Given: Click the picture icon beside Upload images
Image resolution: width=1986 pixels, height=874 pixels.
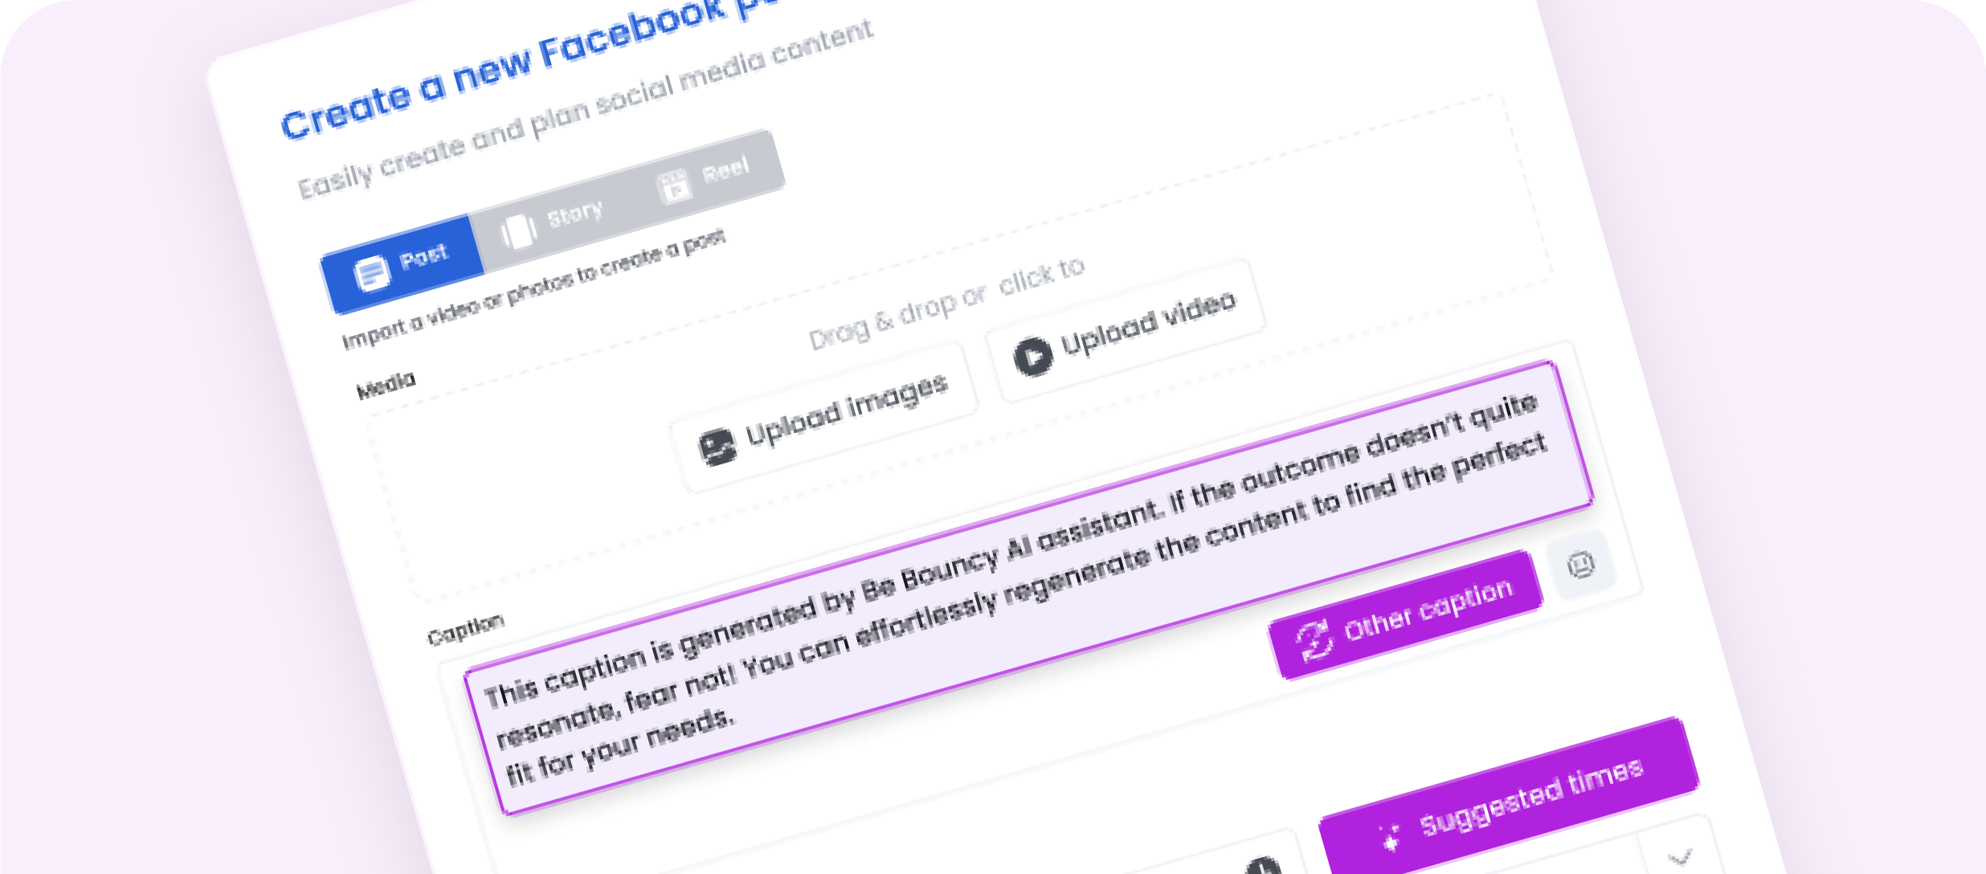Looking at the screenshot, I should click(x=717, y=447).
